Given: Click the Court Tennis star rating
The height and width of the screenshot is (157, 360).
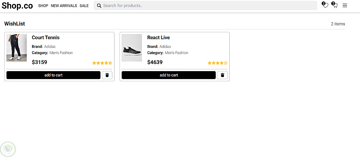Looking at the screenshot, I should tap(102, 63).
